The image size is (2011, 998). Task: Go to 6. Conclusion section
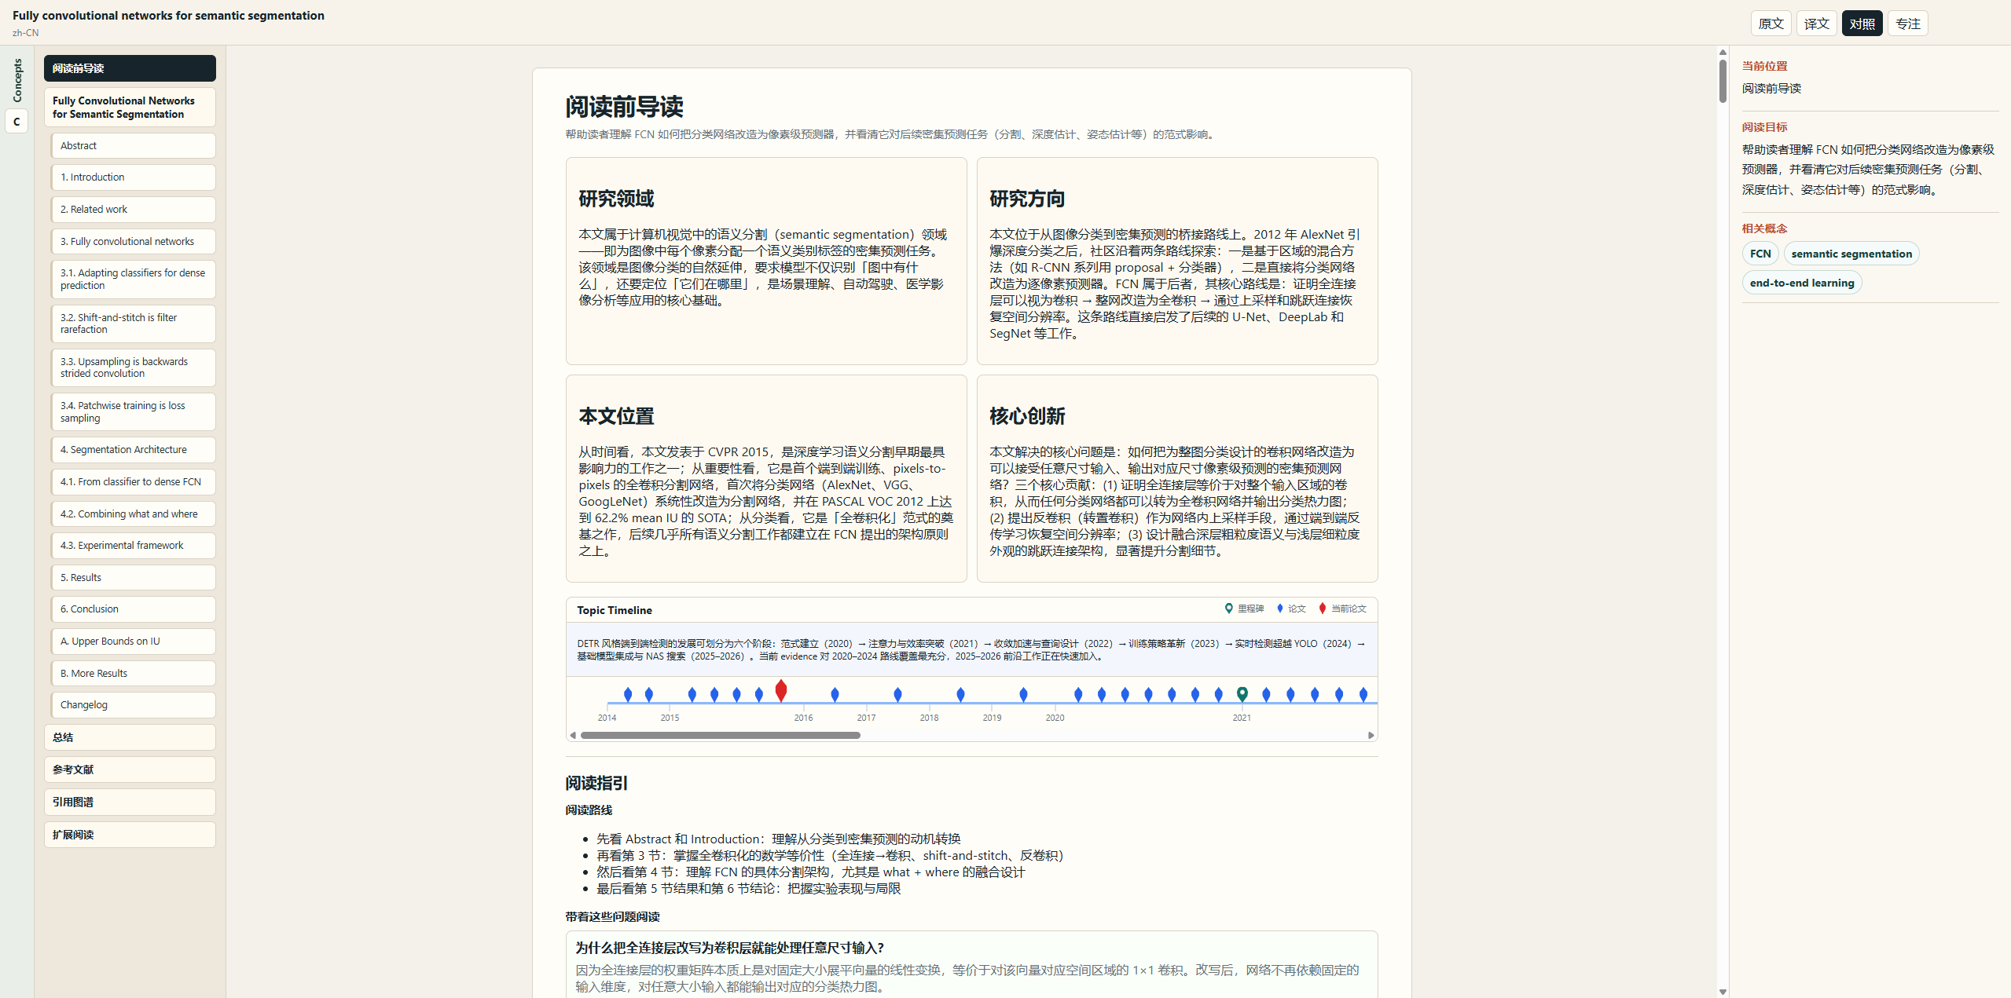coord(133,609)
